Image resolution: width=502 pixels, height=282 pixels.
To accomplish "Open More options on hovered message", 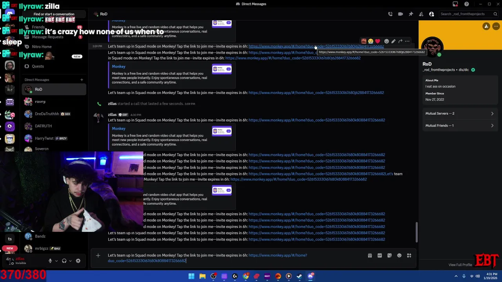I will [x=407, y=41].
